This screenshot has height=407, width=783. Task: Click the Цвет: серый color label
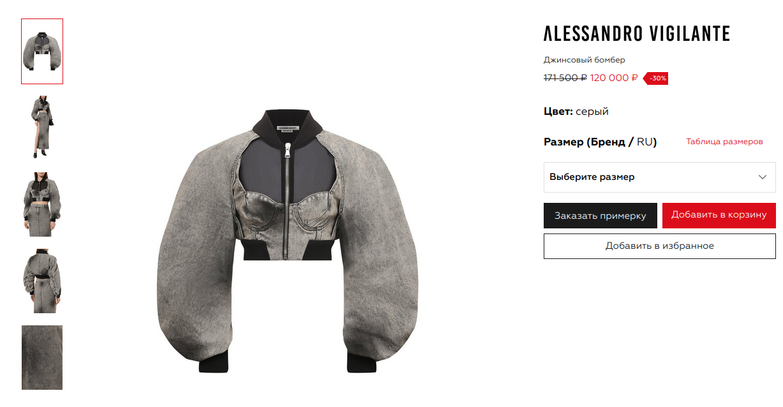576,112
